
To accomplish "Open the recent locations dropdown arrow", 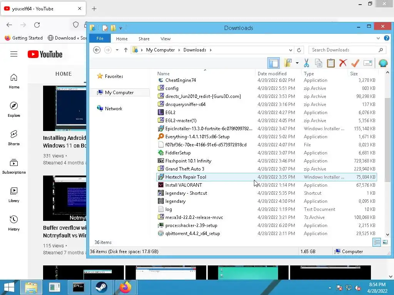I will 117,50.
